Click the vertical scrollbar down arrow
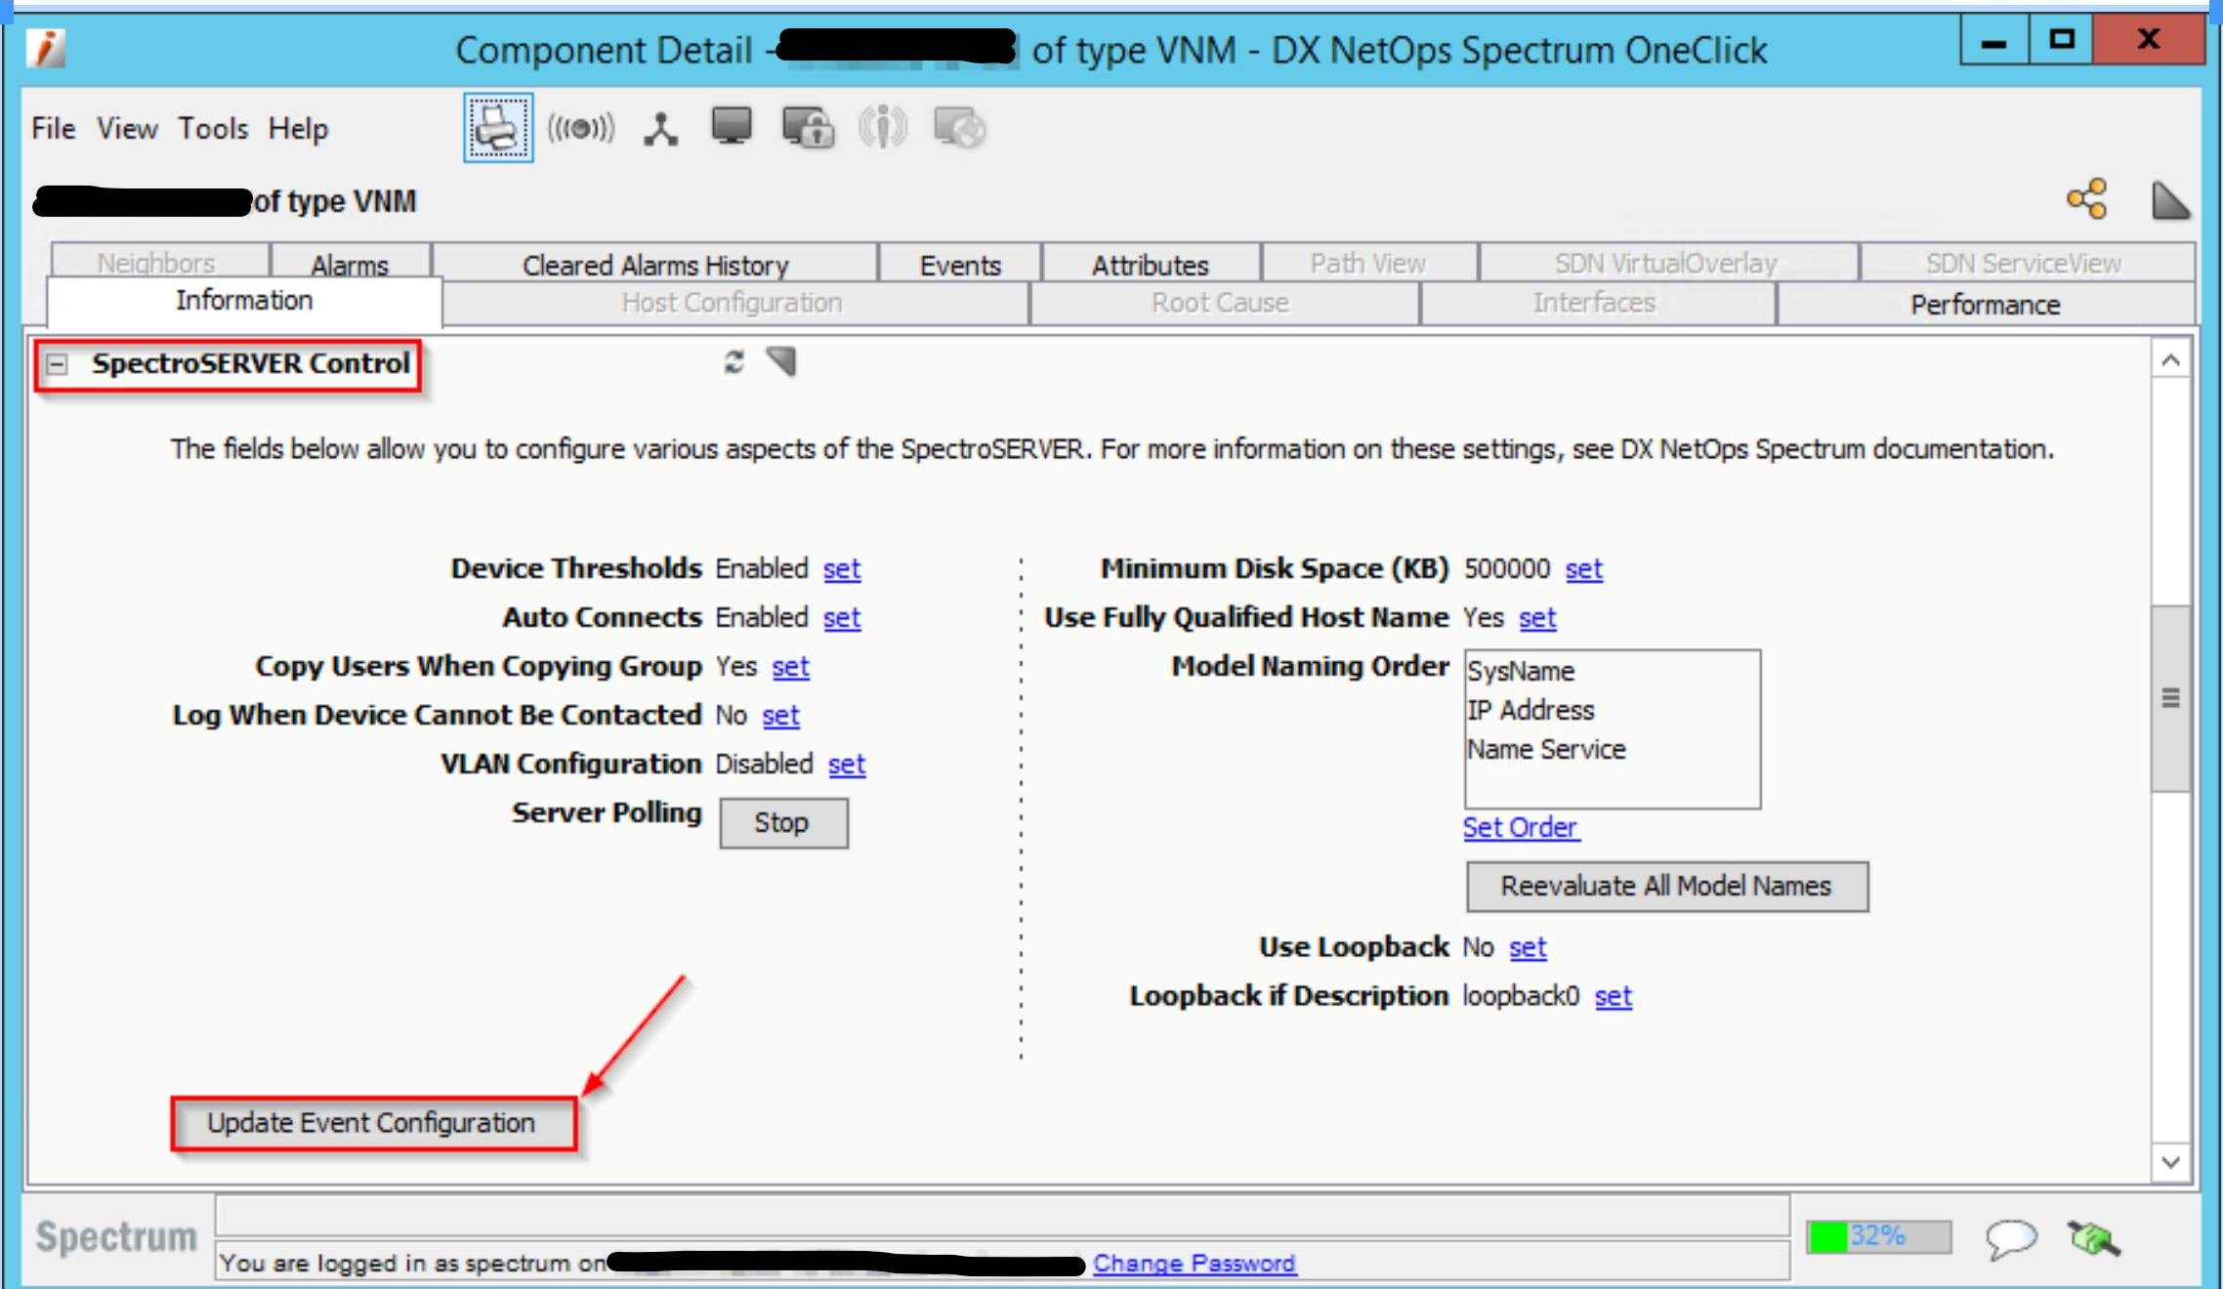This screenshot has height=1289, width=2223. [x=2170, y=1162]
